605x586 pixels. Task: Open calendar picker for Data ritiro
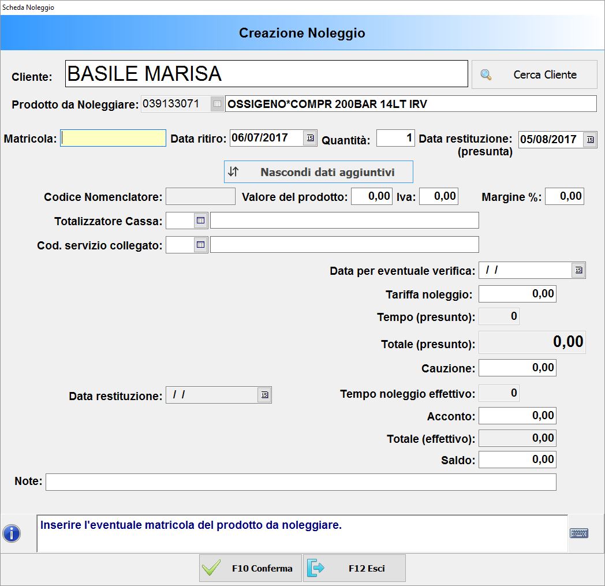pyautogui.click(x=310, y=138)
